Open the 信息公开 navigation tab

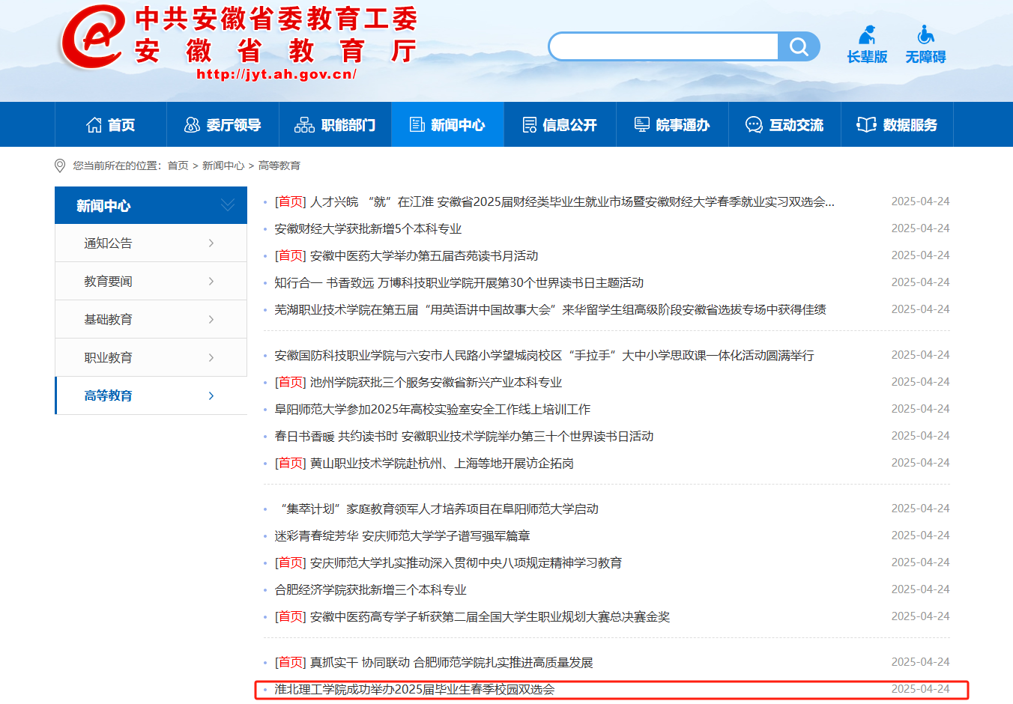[560, 125]
